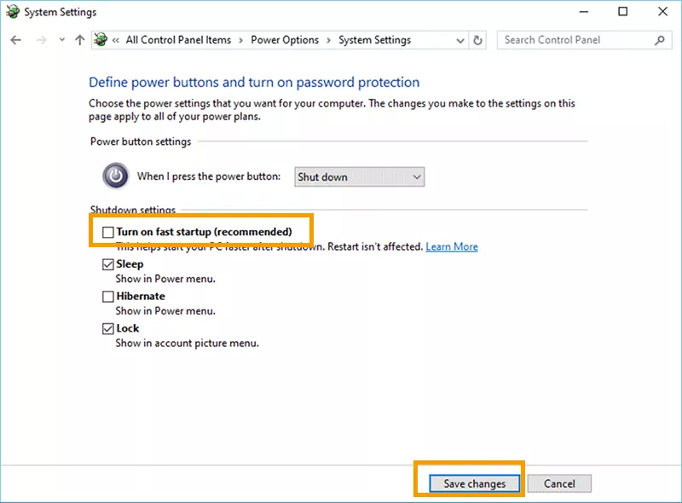Select System Settings breadcrumb

click(374, 40)
